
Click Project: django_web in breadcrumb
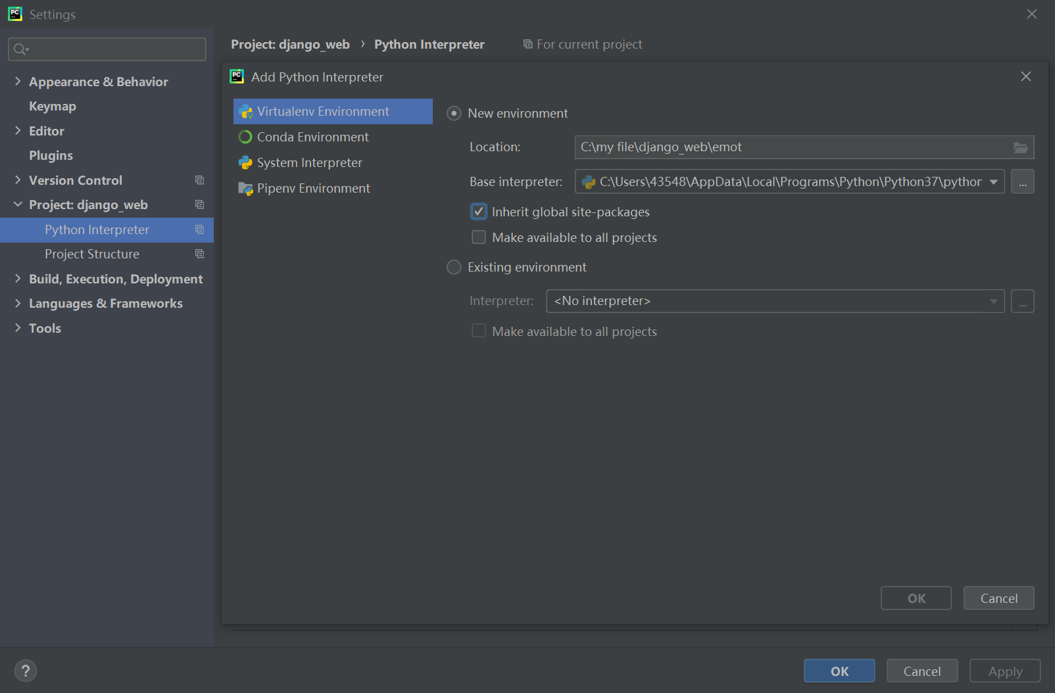pos(290,45)
